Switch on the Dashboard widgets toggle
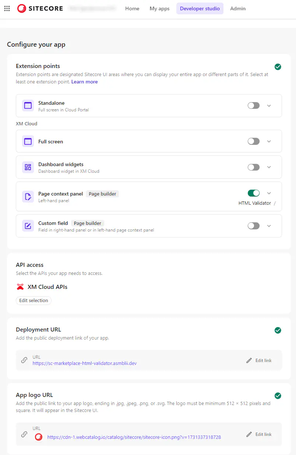 point(254,167)
